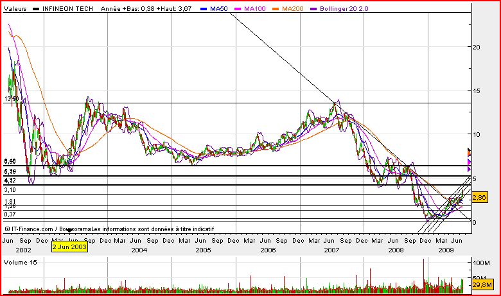
Task: Select the MA50 legend entry
Action: [x=214, y=8]
